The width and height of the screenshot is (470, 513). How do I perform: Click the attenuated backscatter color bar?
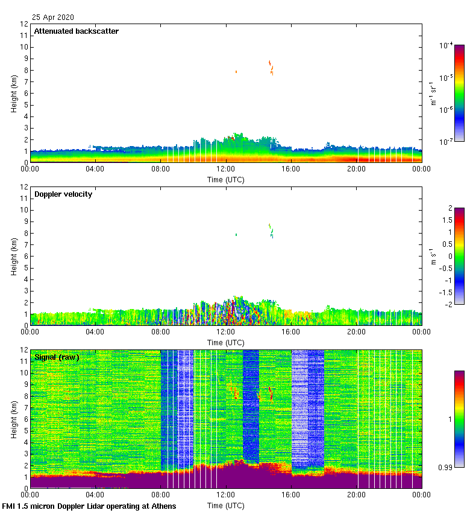click(459, 93)
